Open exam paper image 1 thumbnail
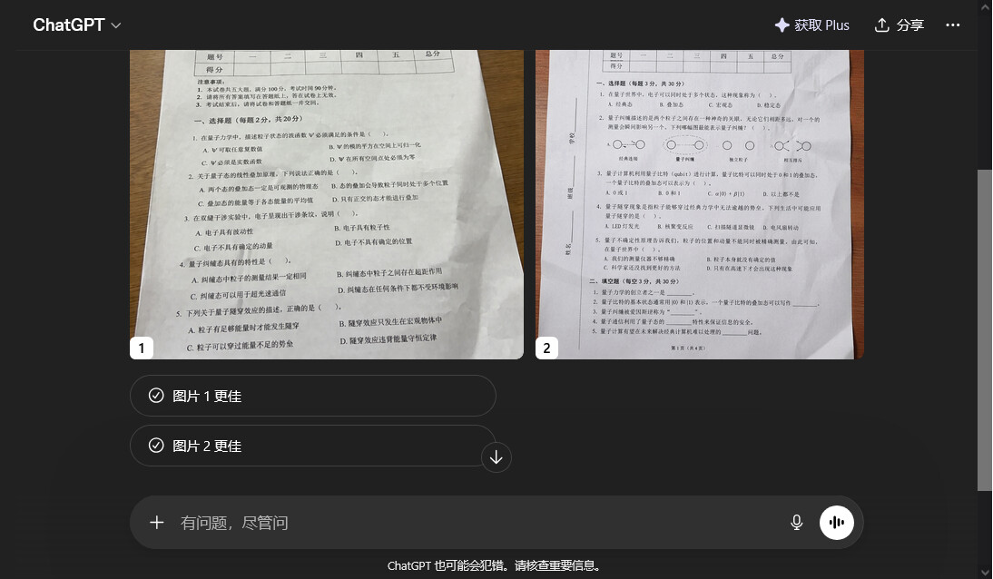This screenshot has height=579, width=993. (x=327, y=204)
